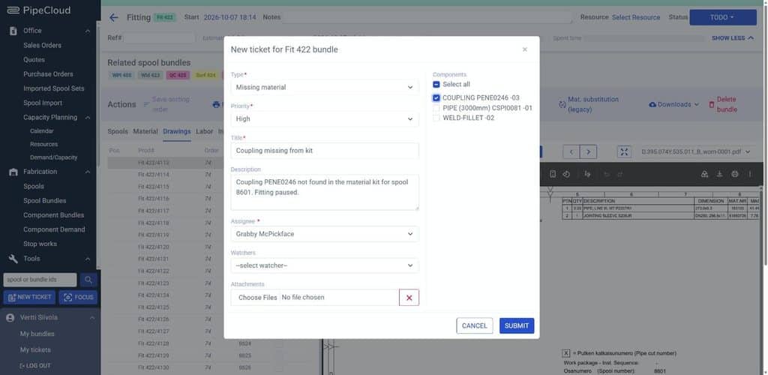Viewport: 768px width, 375px height.
Task: Close the New ticket dialog with X
Action: click(x=524, y=49)
